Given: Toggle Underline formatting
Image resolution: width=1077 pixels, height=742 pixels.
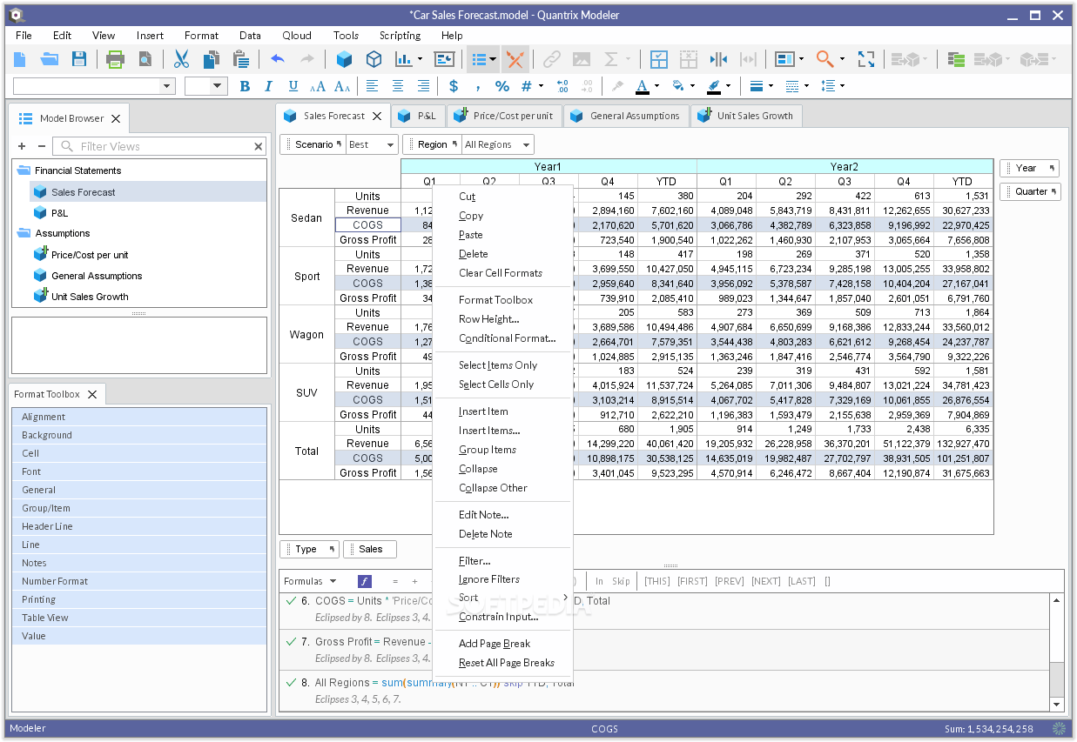Looking at the screenshot, I should tap(293, 86).
